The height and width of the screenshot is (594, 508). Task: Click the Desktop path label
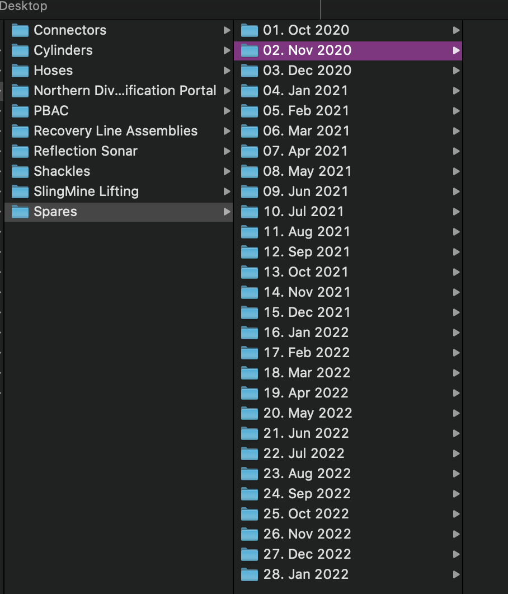tap(23, 6)
